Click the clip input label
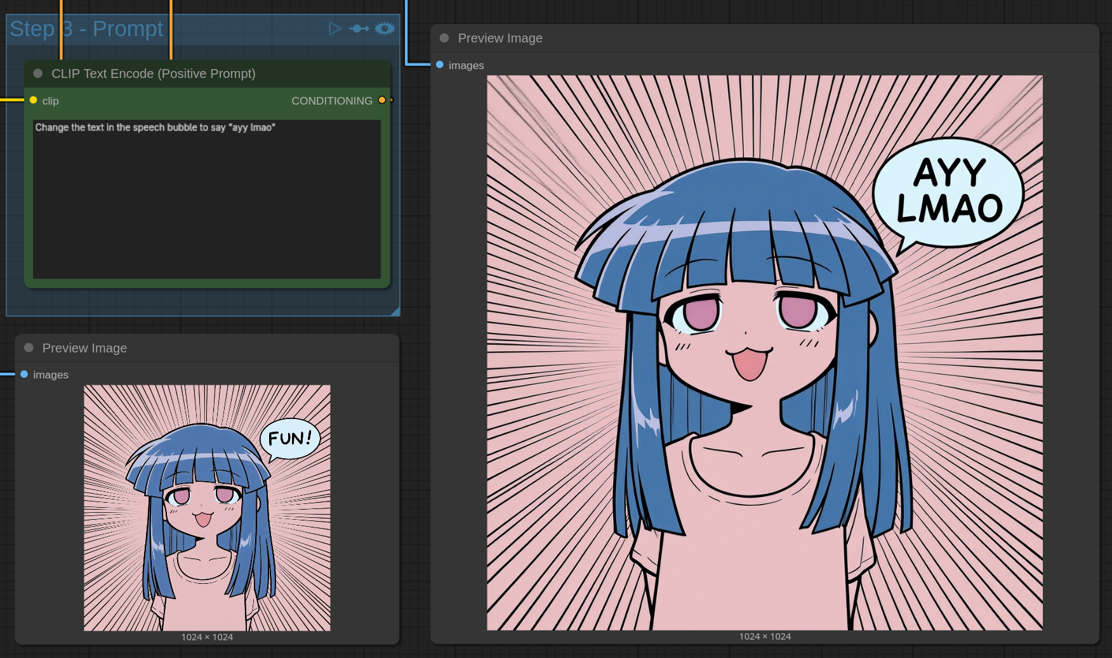Screen dimensions: 1112x658 (51, 101)
